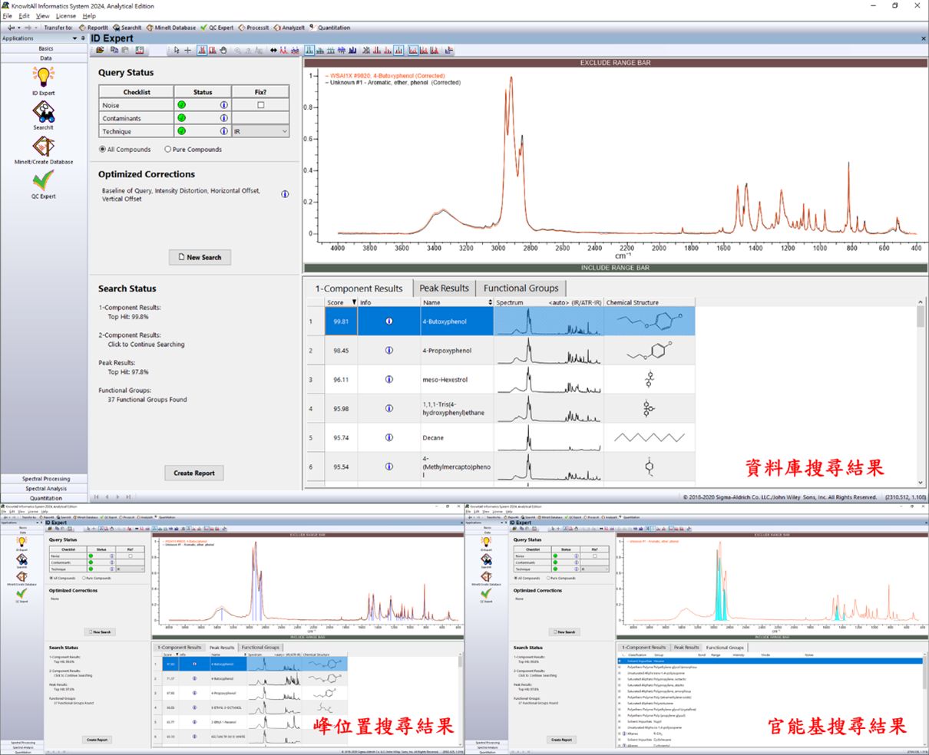Open info icon for 4-Propoxyphenol result
This screenshot has width=929, height=755.
tap(388, 351)
